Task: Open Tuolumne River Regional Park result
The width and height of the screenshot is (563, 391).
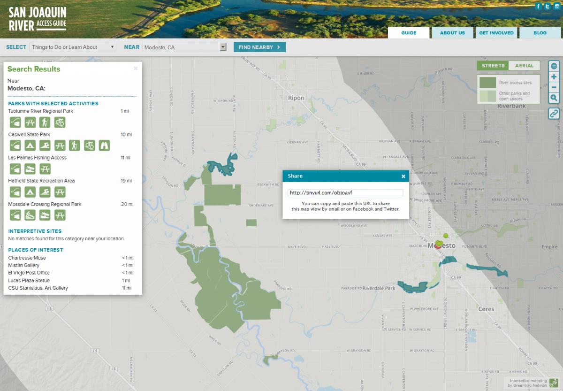Action: coord(41,111)
